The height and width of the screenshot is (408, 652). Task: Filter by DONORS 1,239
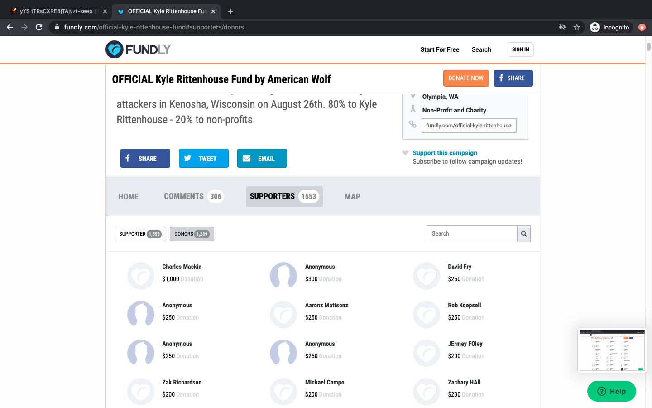click(x=192, y=234)
